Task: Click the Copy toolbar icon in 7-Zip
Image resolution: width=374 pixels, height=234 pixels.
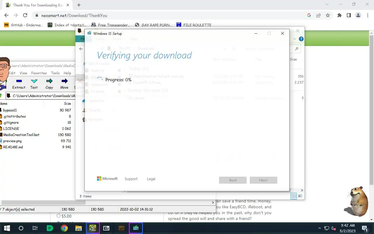Action: pyautogui.click(x=49, y=84)
